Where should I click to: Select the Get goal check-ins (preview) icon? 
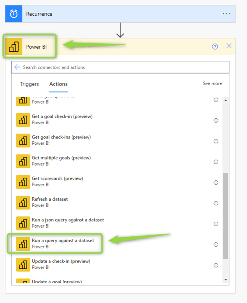(x=23, y=140)
